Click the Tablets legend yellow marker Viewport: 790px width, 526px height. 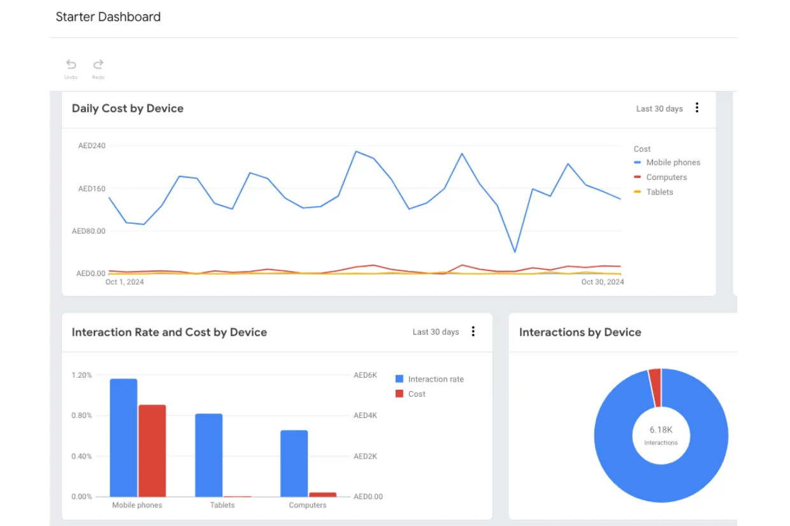[638, 192]
